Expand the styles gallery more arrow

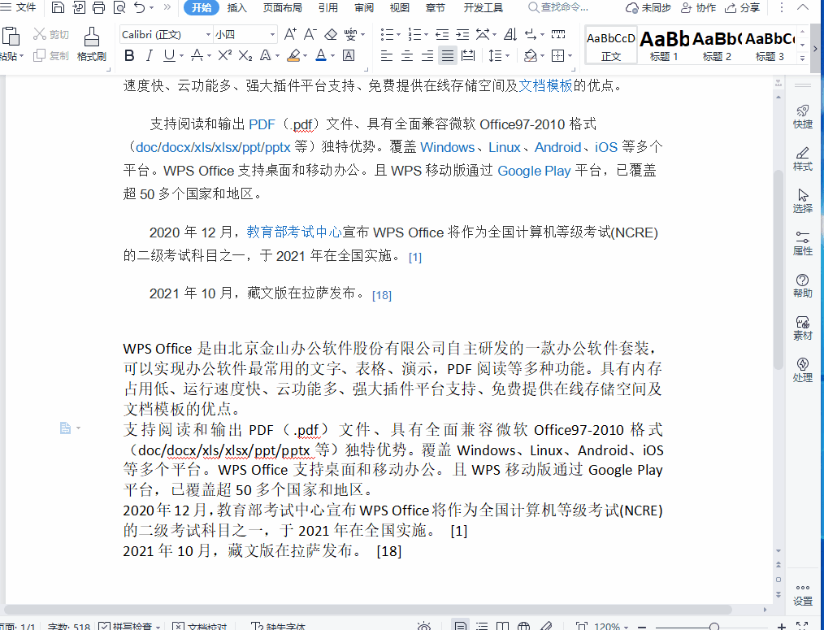tap(802, 58)
